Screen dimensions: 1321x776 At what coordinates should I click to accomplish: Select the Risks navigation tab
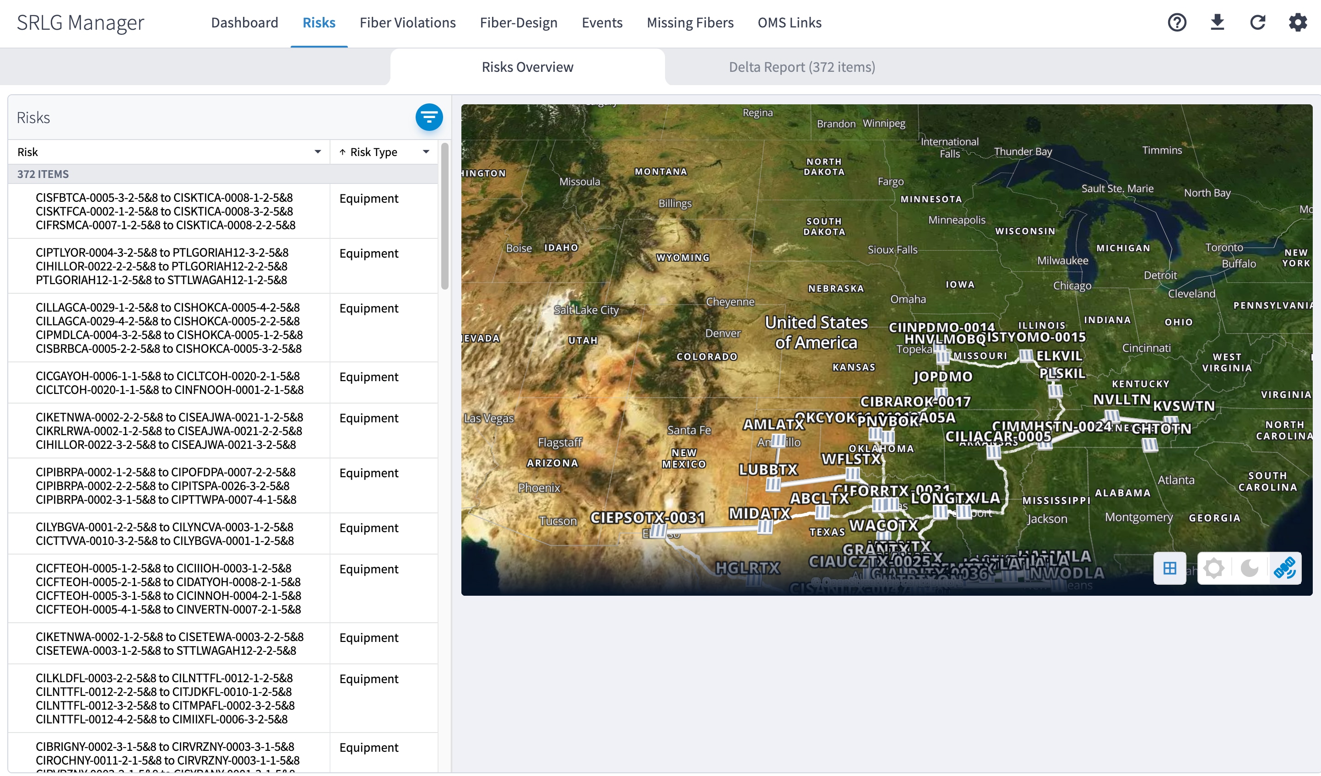point(319,22)
